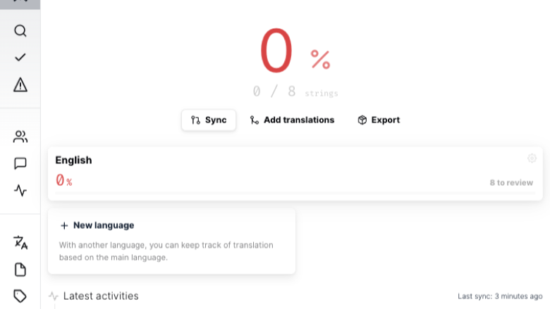
Task: Open the collaborators people icon
Action: coord(20,137)
